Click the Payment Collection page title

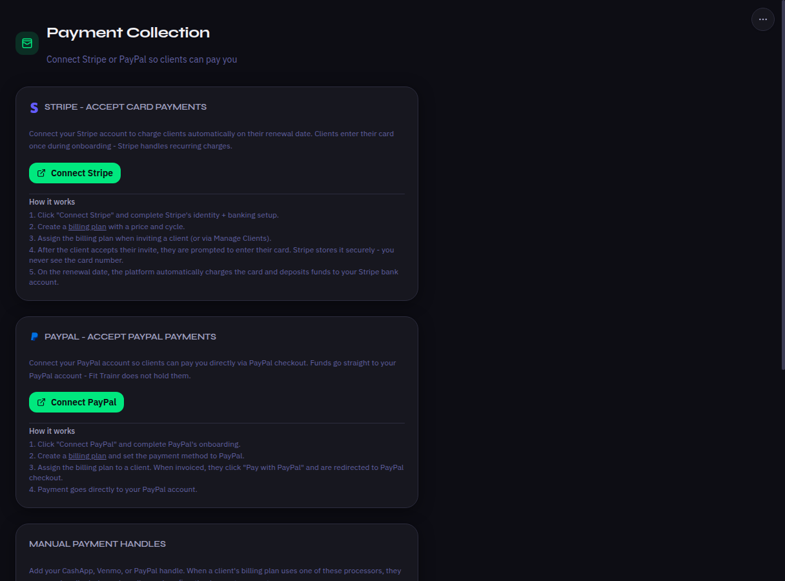(x=128, y=32)
